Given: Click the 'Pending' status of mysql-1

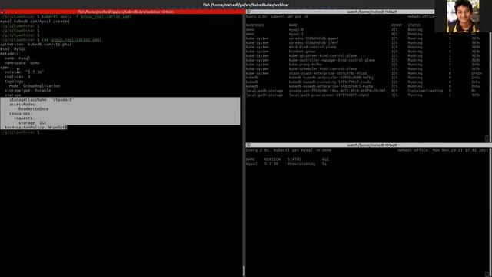Looking at the screenshot, I should [x=415, y=34].
